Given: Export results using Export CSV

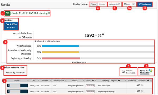Looking at the screenshot, I should click(x=129, y=4).
